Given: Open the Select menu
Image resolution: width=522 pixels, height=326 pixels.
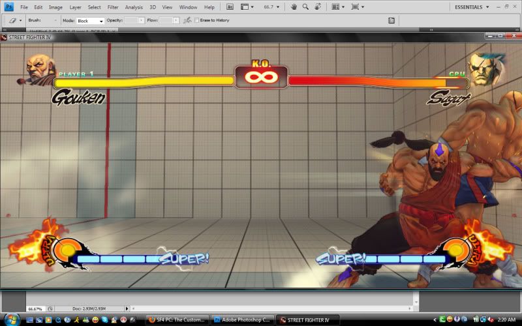Looking at the screenshot, I should point(94,7).
